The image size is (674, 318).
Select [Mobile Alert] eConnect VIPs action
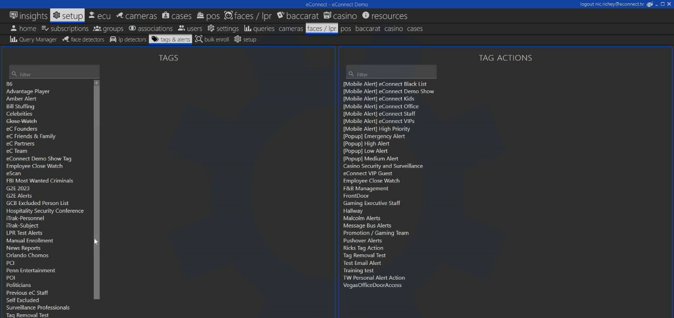click(379, 121)
